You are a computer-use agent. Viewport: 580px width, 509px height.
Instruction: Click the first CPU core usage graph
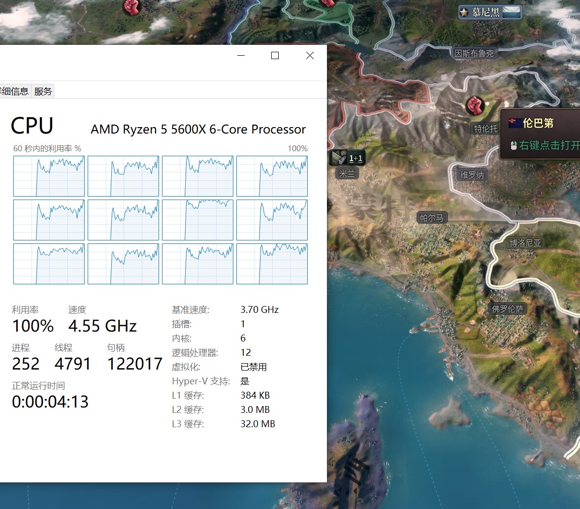pyautogui.click(x=49, y=176)
